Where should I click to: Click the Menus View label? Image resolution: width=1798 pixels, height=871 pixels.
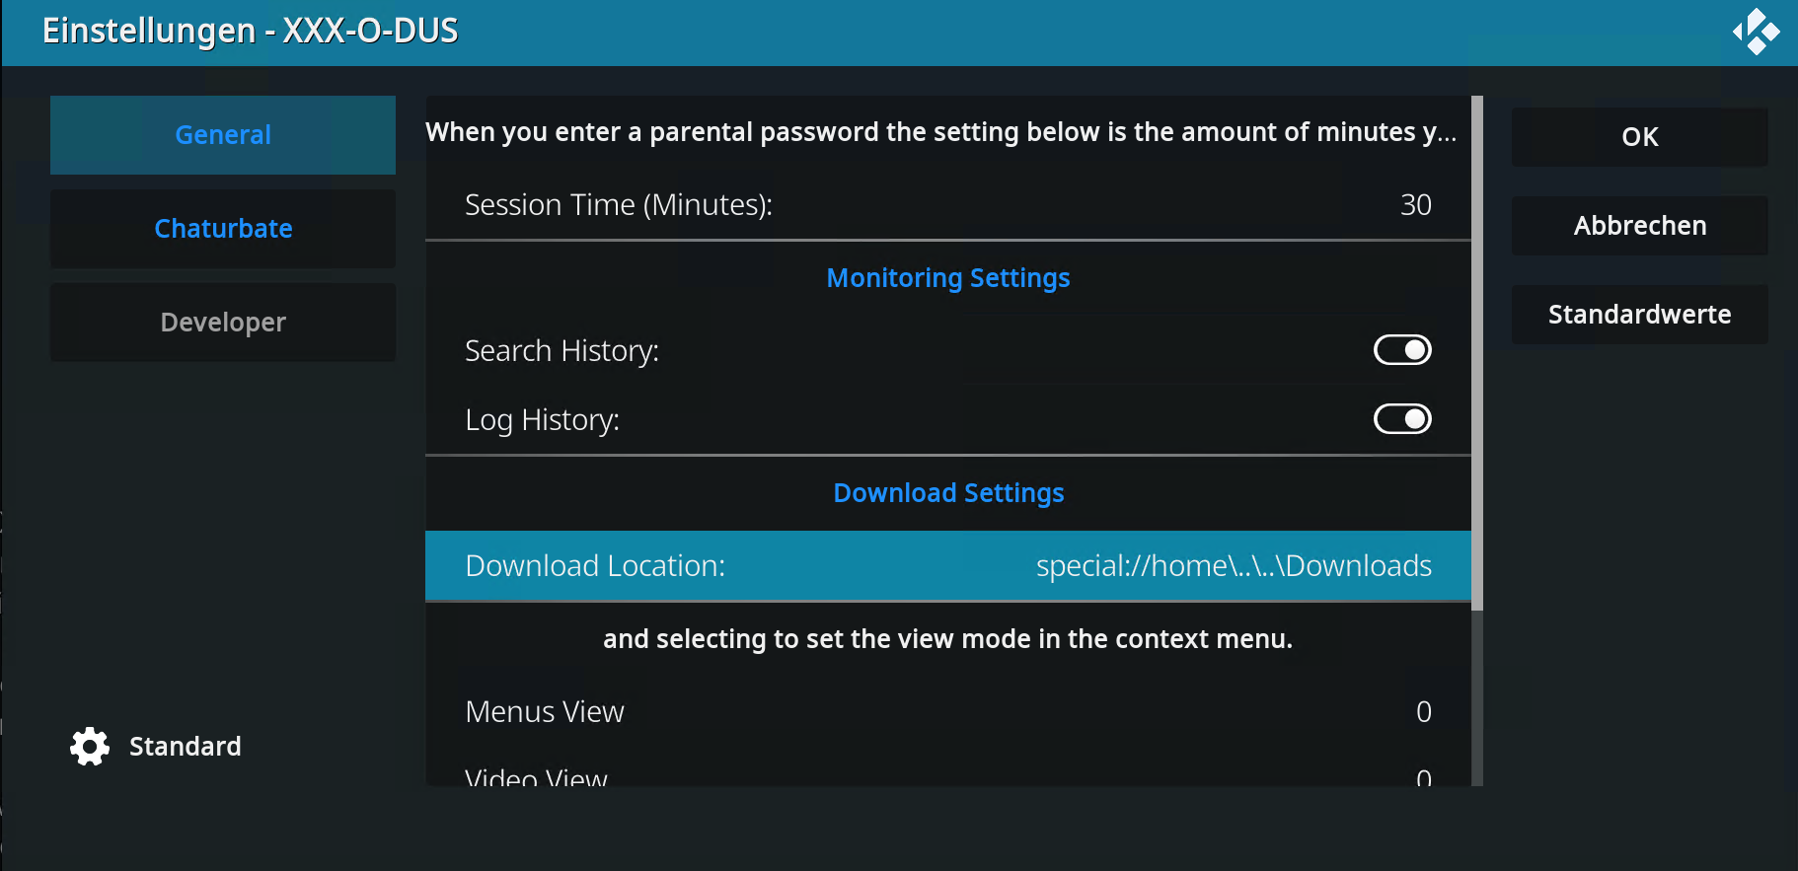(x=545, y=712)
